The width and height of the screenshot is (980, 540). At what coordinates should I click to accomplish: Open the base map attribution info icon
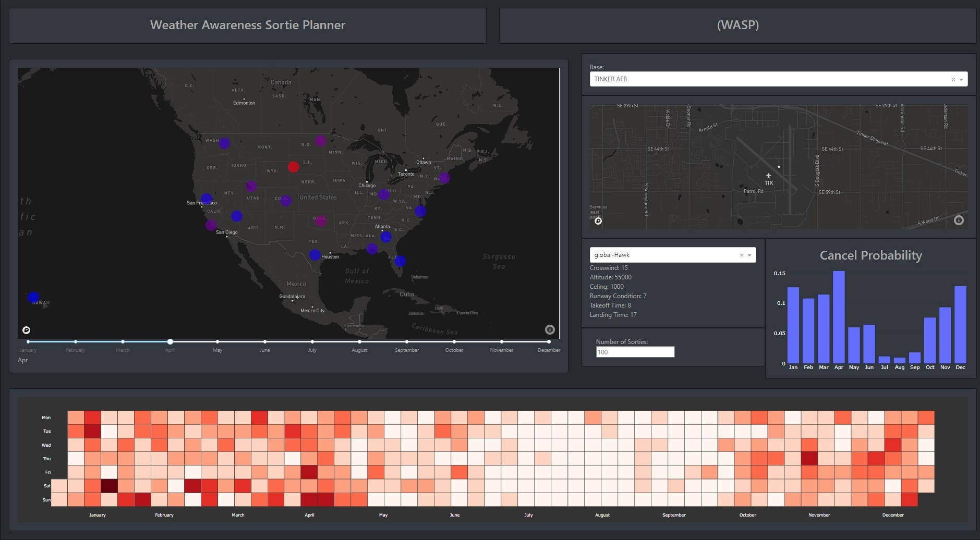click(x=959, y=220)
